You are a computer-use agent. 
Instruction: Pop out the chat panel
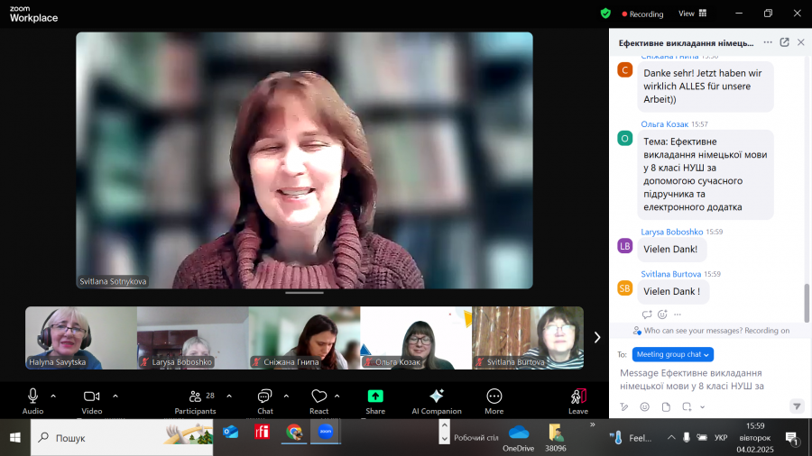point(784,42)
